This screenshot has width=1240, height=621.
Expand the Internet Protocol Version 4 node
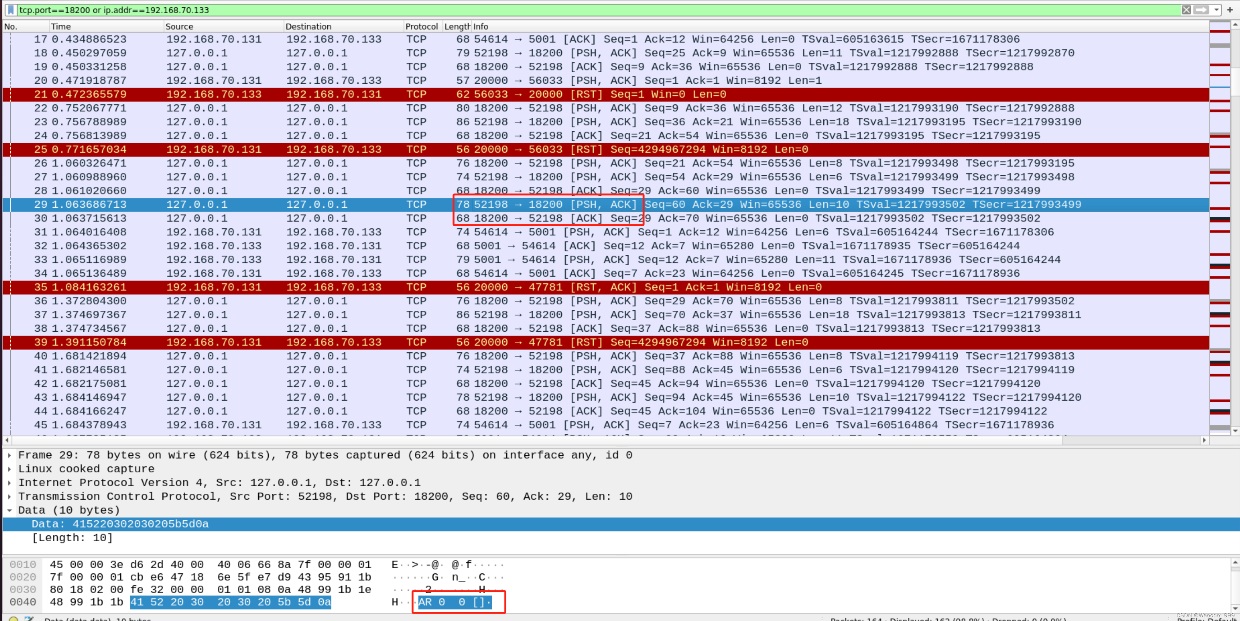coord(9,482)
